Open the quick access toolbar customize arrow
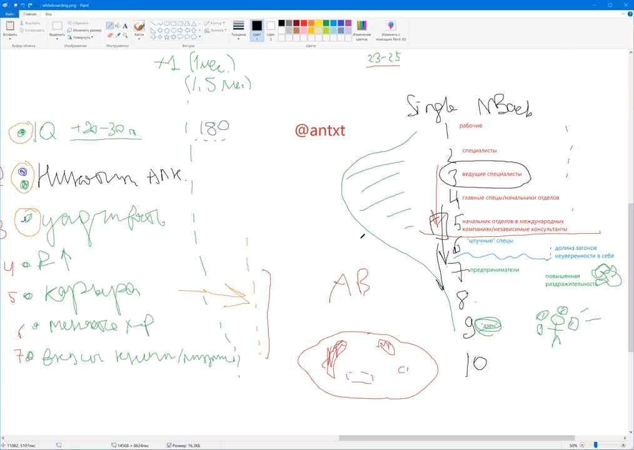 36,6
